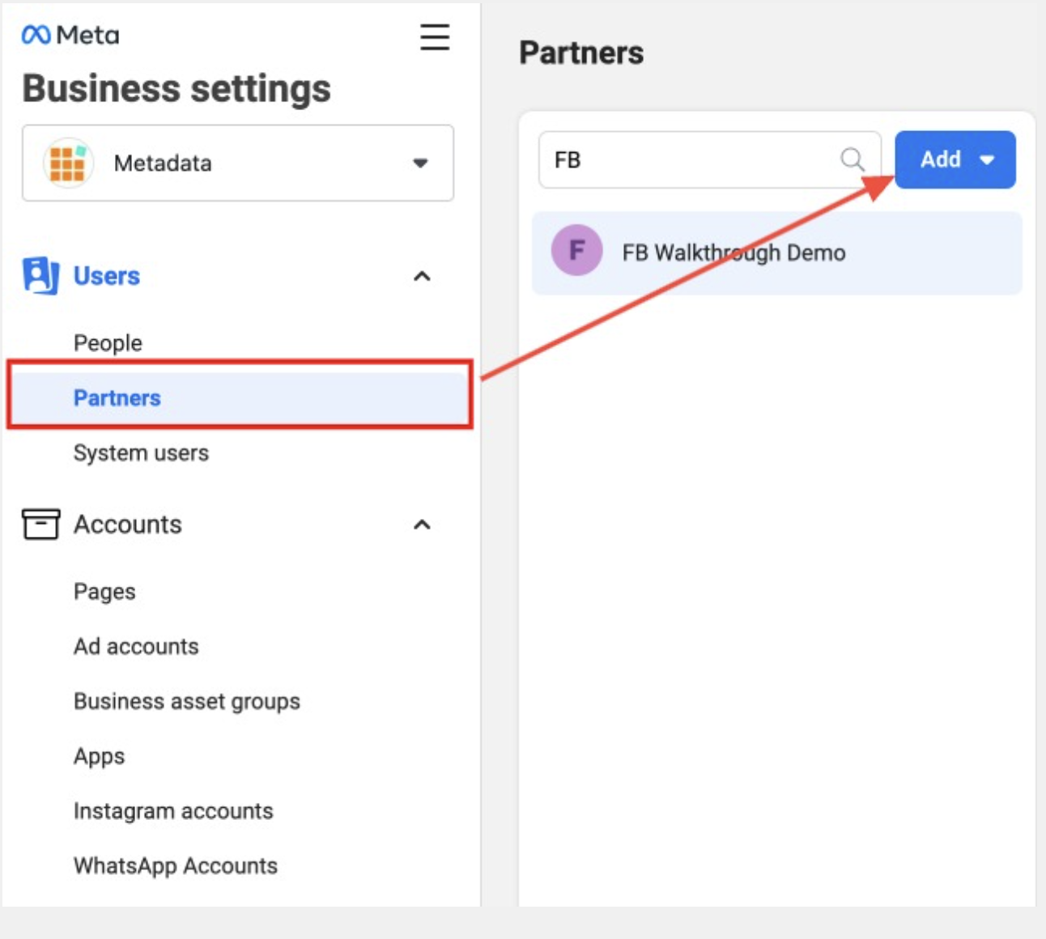Click the Metadata business avatar icon
1046x939 pixels.
(68, 163)
